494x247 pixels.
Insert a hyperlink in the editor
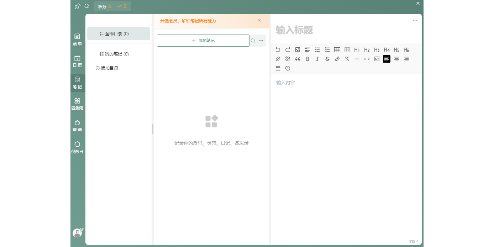[278, 59]
